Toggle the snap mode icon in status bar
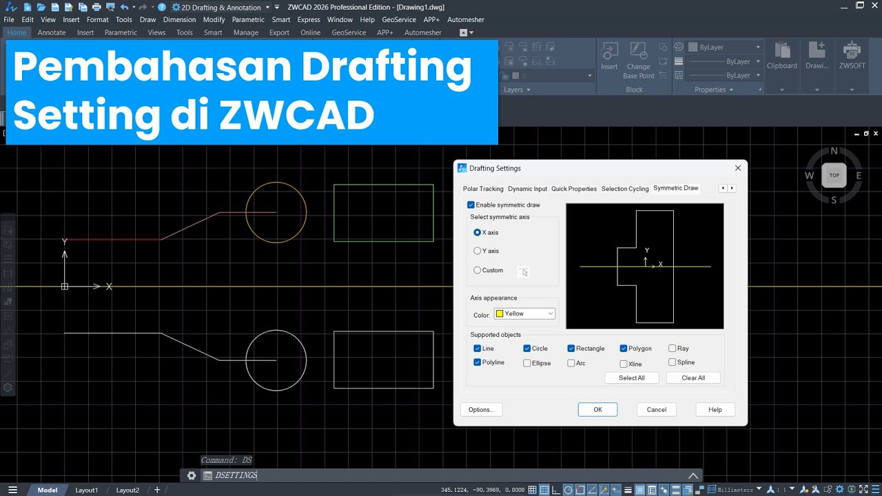Screen dimensions: 882x496 532,490
